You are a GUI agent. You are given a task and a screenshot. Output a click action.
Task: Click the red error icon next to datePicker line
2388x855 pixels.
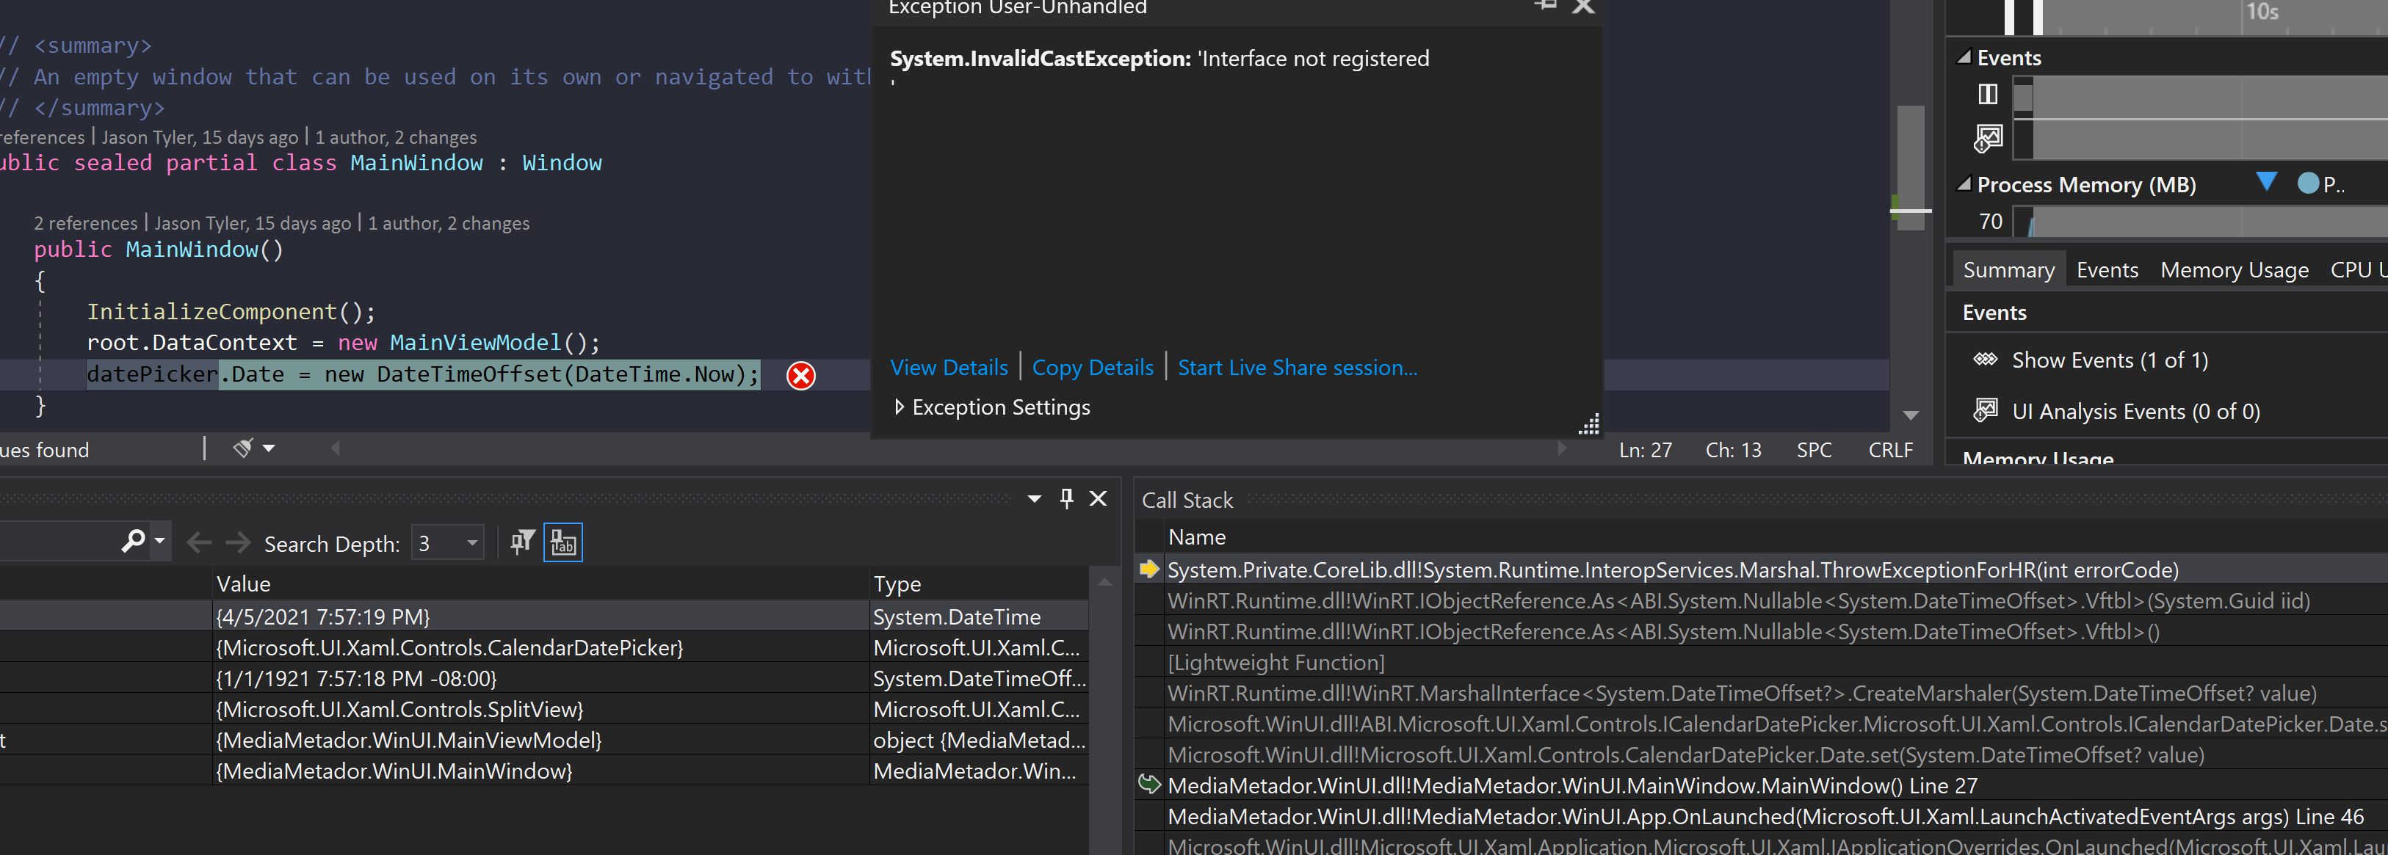800,375
